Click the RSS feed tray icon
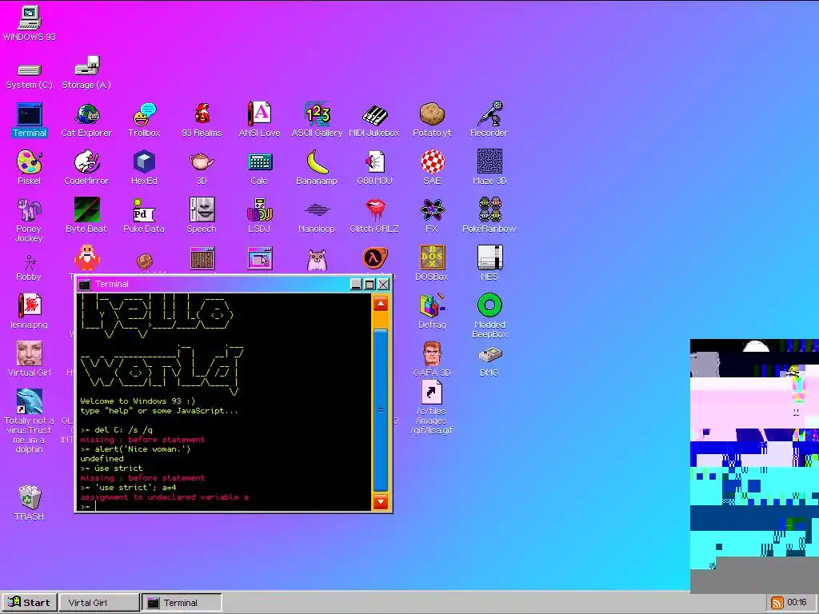Screen dimensions: 819x614 [x=777, y=603]
